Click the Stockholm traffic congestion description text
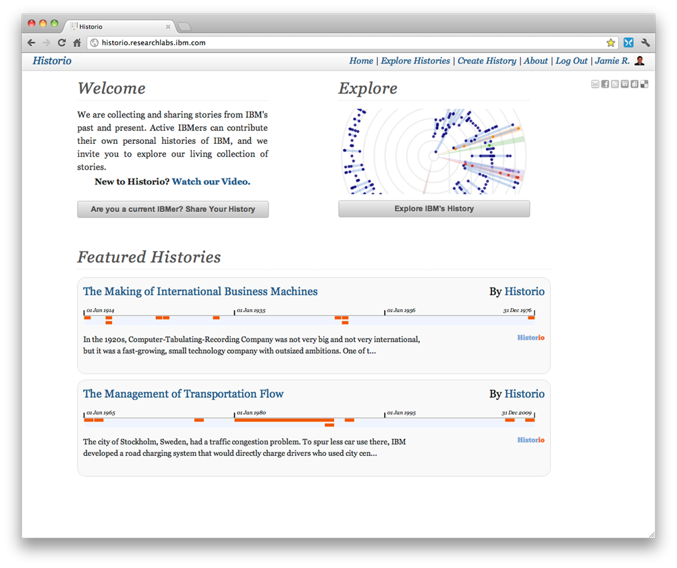This screenshot has width=677, height=568. pyautogui.click(x=244, y=448)
